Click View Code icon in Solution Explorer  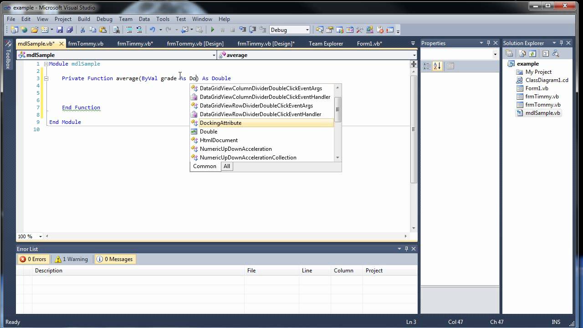coord(545,53)
